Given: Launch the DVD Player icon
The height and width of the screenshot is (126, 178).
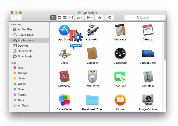Looking at the screenshot, I should pos(92,76).
